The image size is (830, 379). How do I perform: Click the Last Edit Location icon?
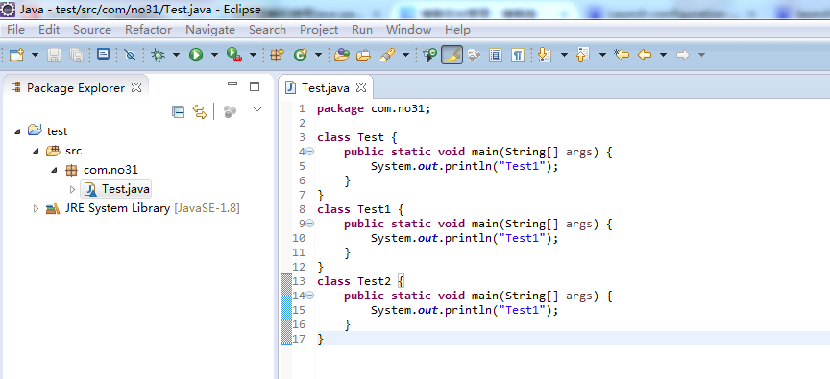tap(622, 55)
